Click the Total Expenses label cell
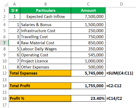 click(40, 73)
